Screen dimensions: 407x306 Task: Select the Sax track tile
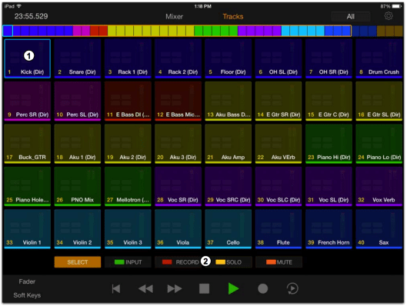379,229
